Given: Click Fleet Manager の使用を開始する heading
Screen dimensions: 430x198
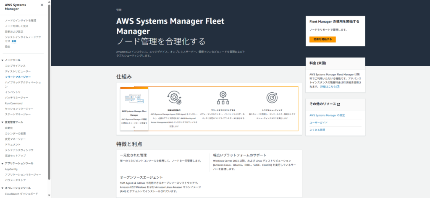Looking at the screenshot, I should point(334,21).
